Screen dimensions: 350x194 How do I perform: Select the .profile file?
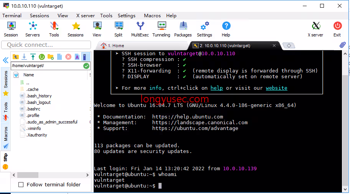33,115
